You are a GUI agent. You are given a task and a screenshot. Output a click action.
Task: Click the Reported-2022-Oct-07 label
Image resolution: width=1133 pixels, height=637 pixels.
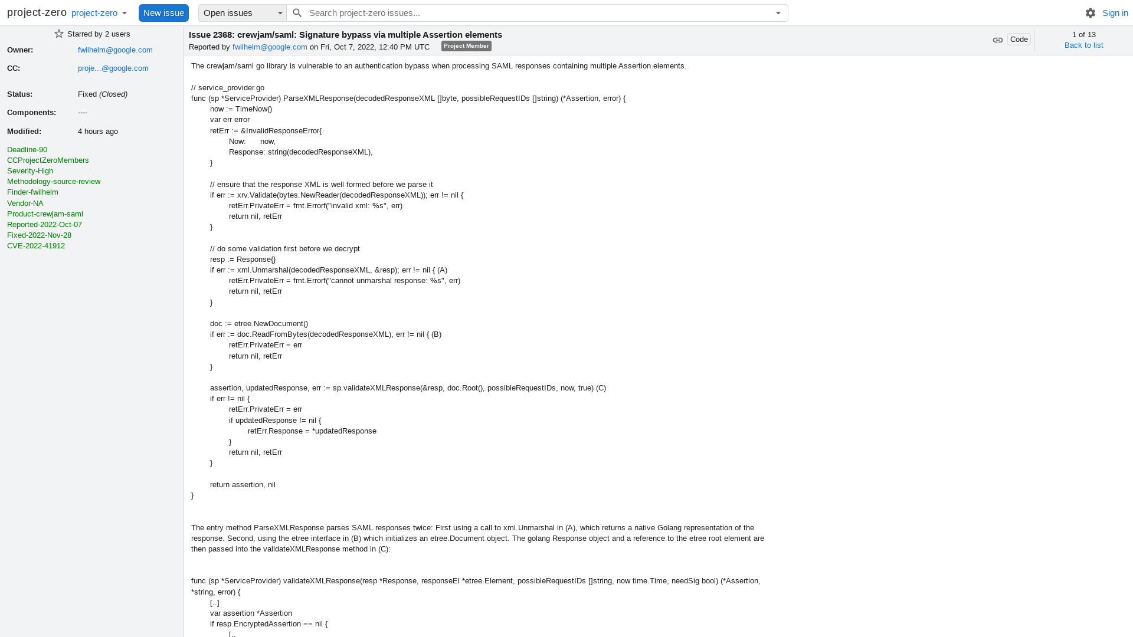(x=44, y=224)
